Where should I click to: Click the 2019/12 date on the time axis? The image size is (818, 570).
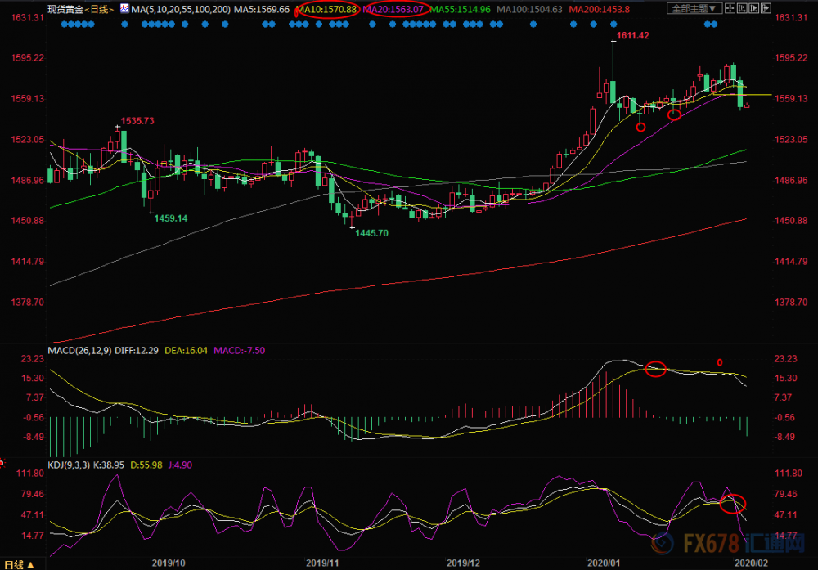[x=464, y=563]
